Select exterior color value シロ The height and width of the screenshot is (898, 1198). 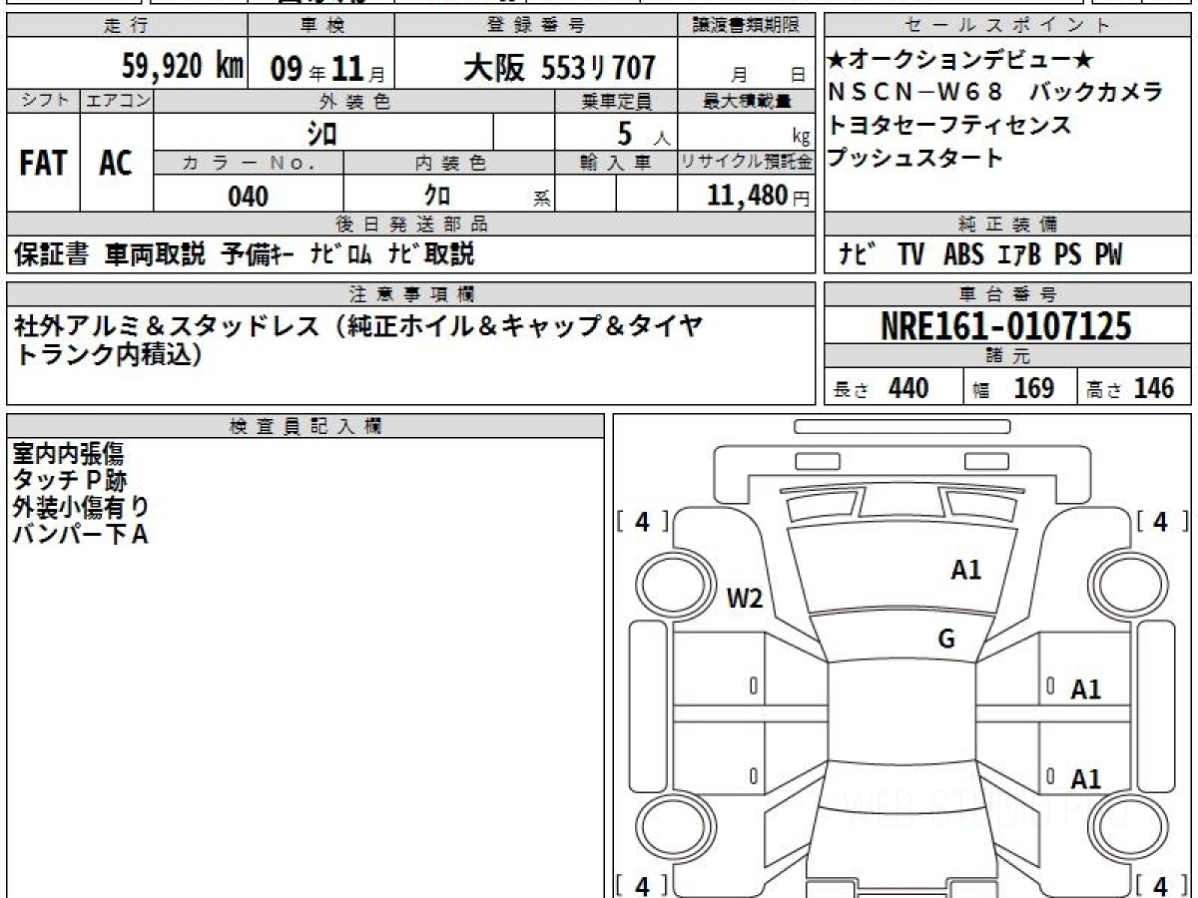322,133
